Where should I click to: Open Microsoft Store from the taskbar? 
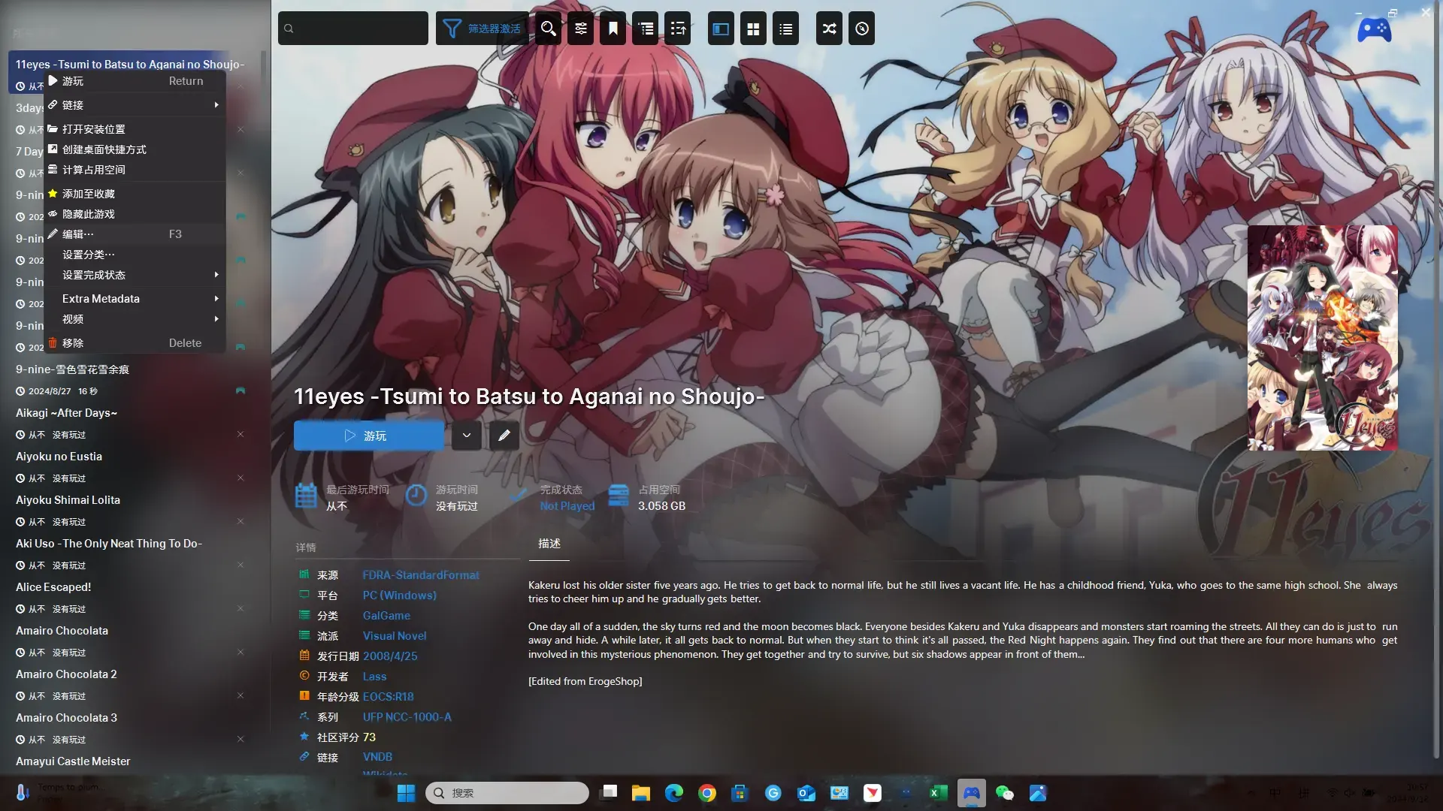(740, 793)
